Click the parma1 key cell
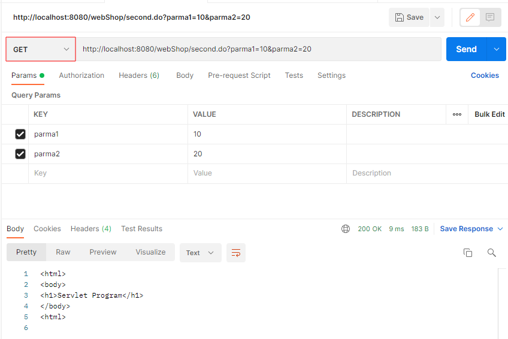Screen dimensions: 508x339 click(x=108, y=134)
